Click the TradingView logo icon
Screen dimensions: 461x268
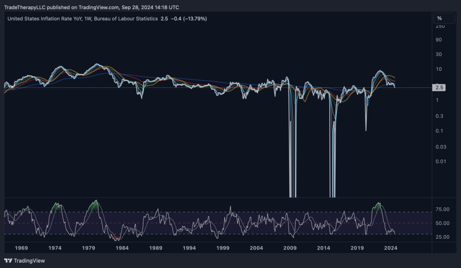(x=8, y=261)
